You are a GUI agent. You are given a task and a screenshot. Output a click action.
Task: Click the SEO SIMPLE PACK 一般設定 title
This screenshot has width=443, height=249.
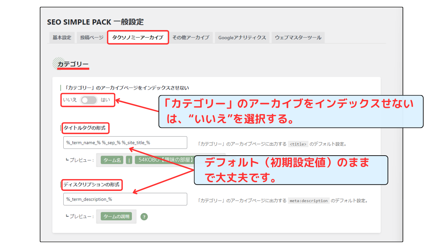point(95,22)
